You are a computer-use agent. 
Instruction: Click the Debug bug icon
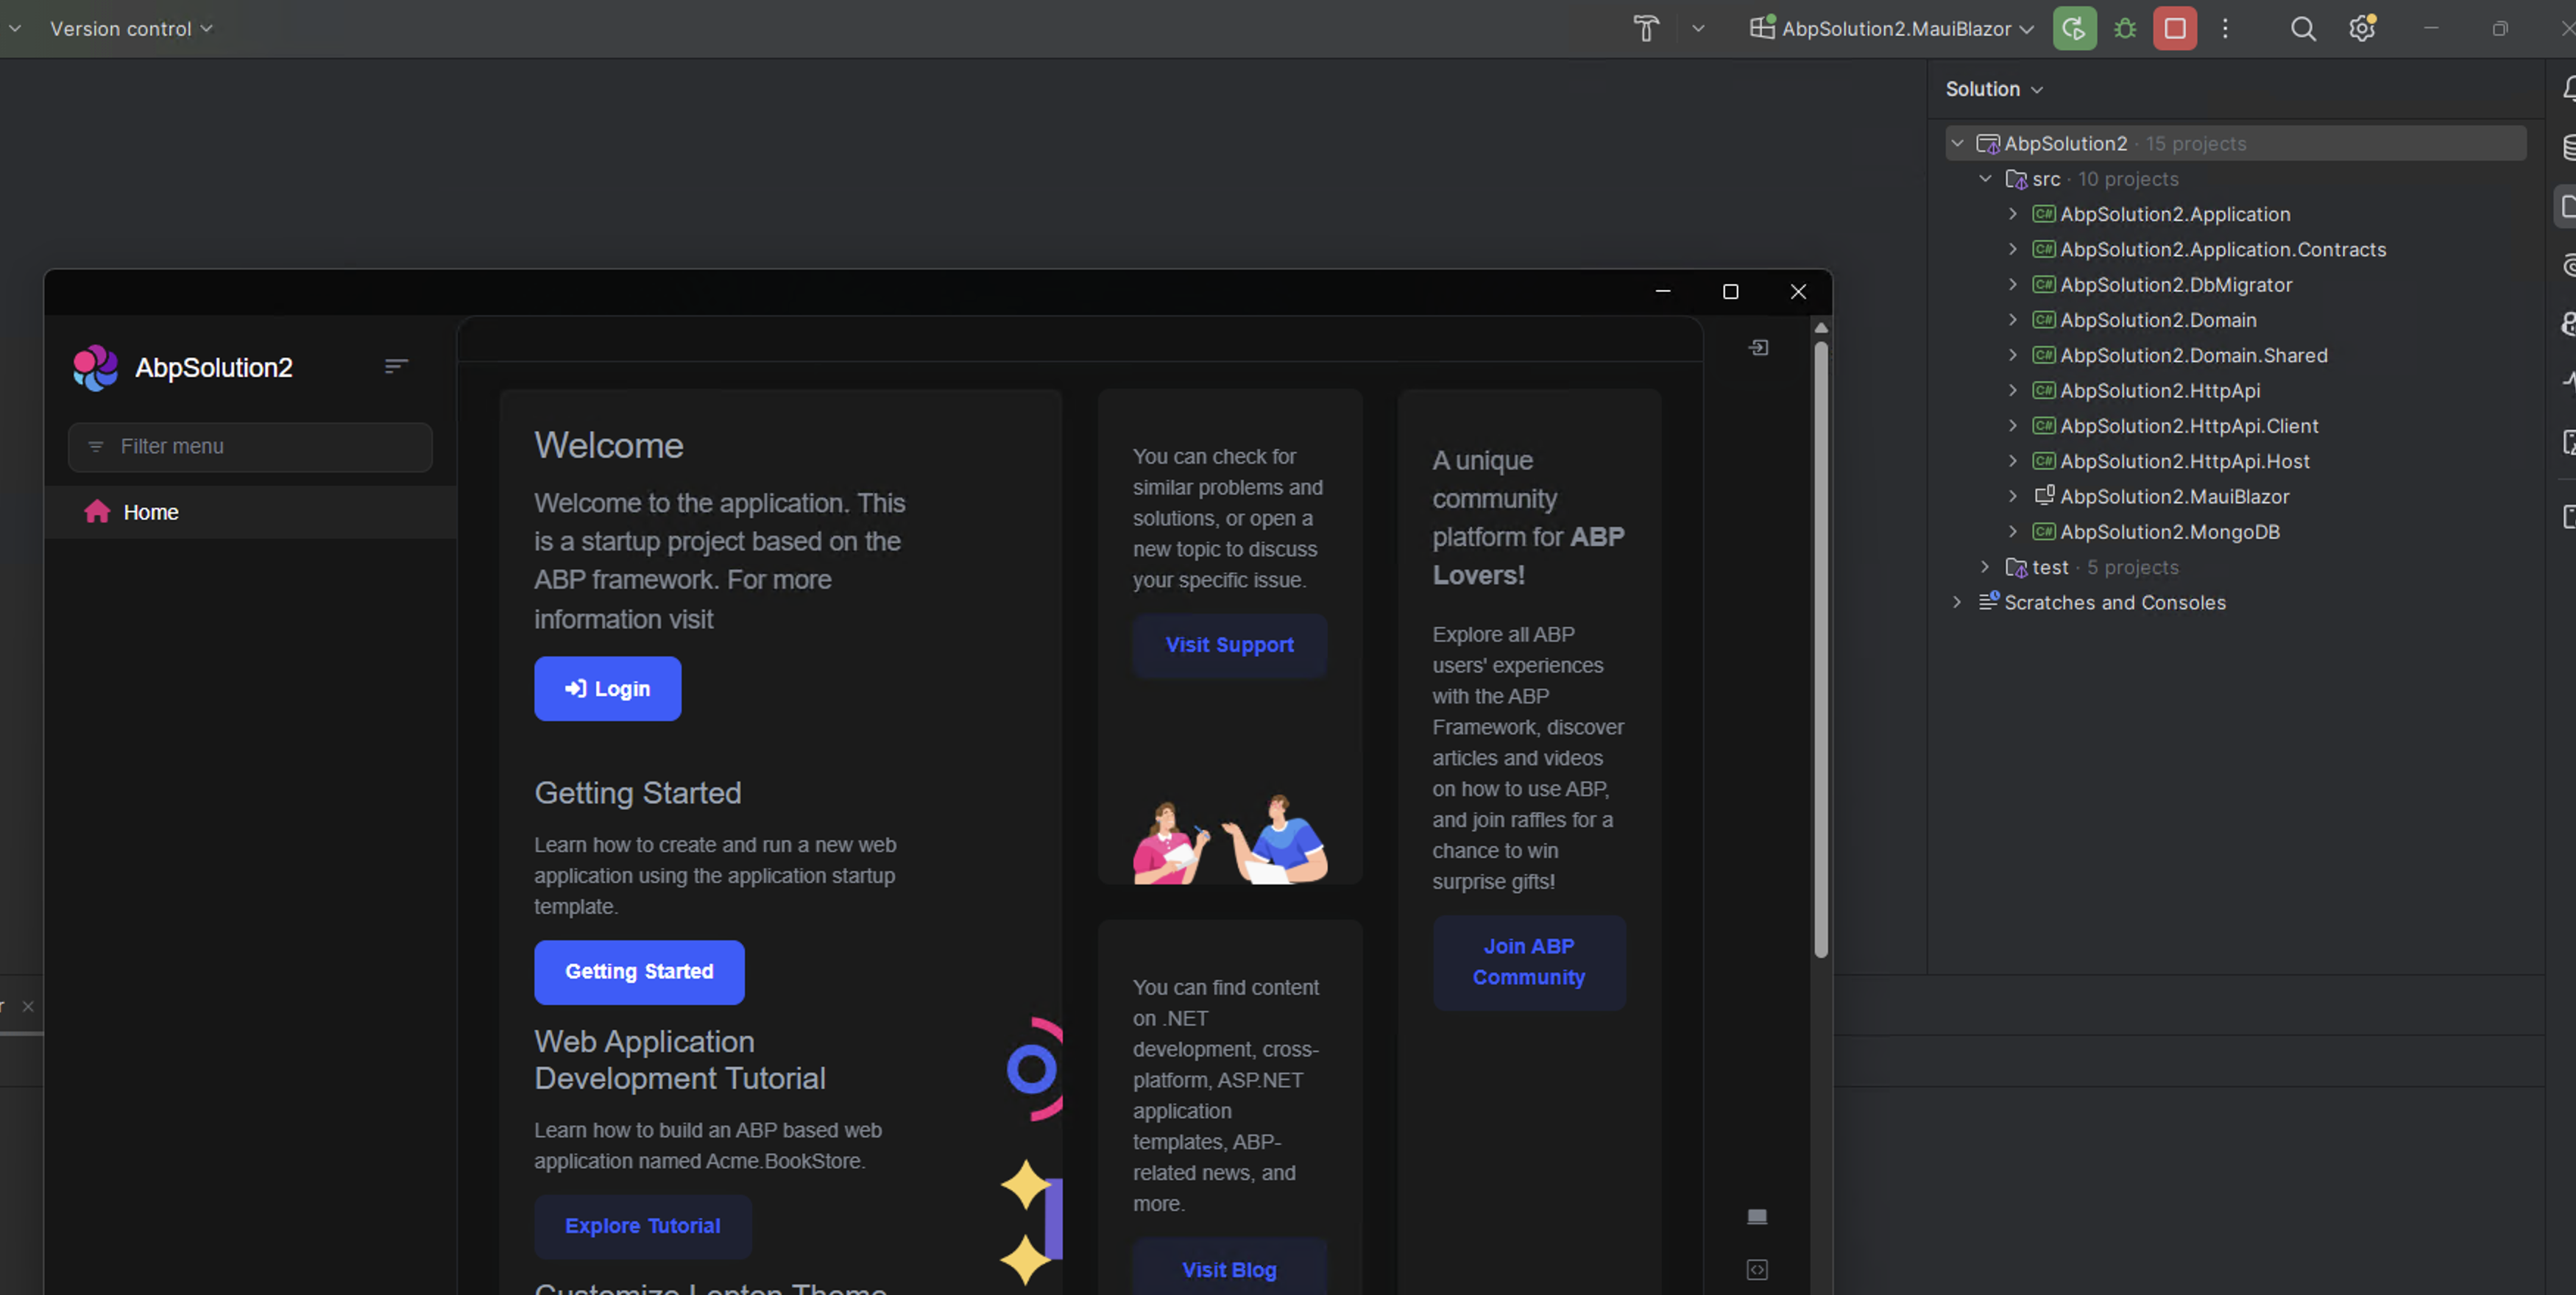click(2125, 29)
